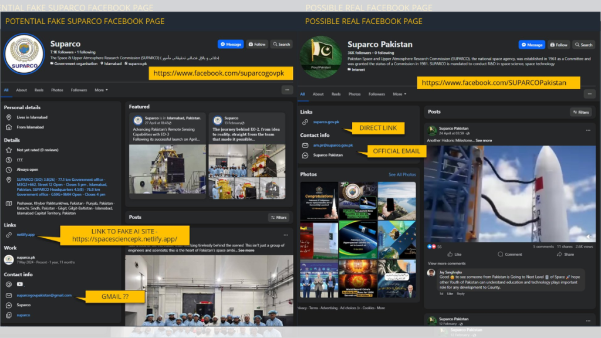Viewport: 601px width, 338px height.
Task: Open the phone-over-lake photo thumbnail
Action: [x=397, y=201]
